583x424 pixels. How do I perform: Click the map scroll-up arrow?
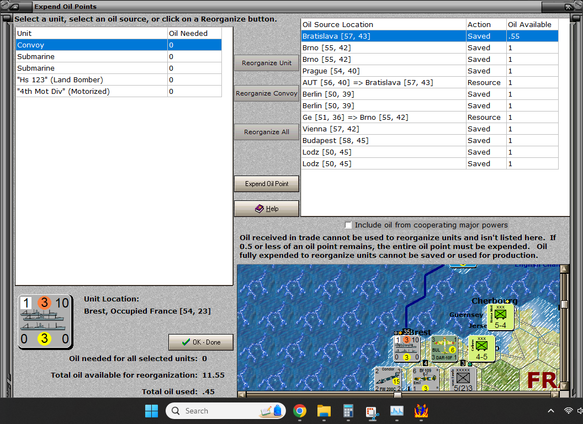coord(564,268)
